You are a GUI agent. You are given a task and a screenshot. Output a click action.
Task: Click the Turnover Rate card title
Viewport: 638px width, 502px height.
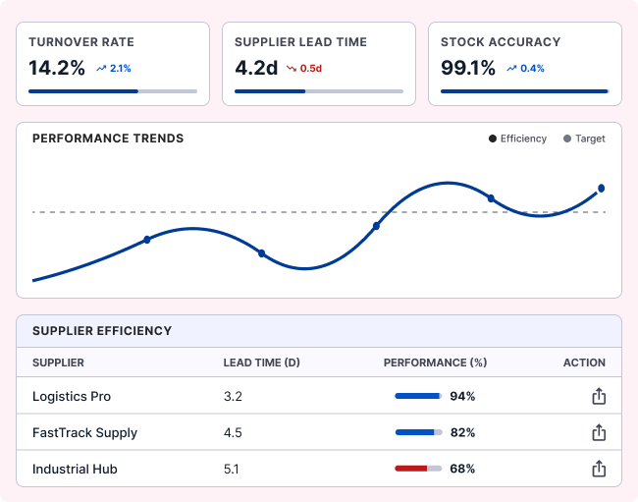(x=81, y=42)
